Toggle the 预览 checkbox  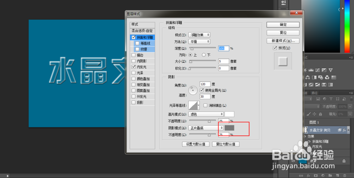tap(275, 48)
